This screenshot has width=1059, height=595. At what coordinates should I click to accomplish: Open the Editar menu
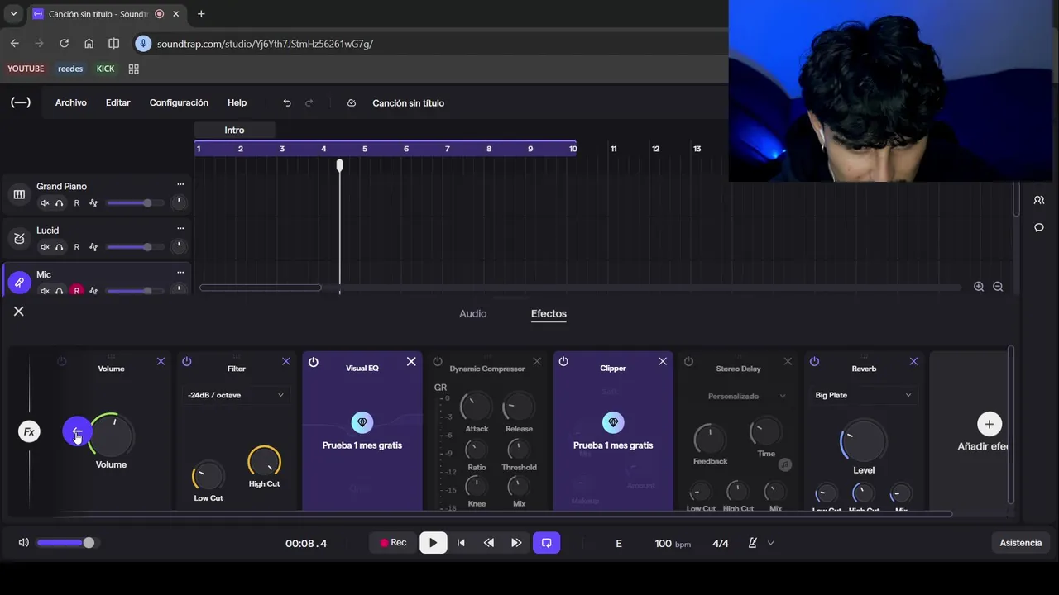click(117, 102)
